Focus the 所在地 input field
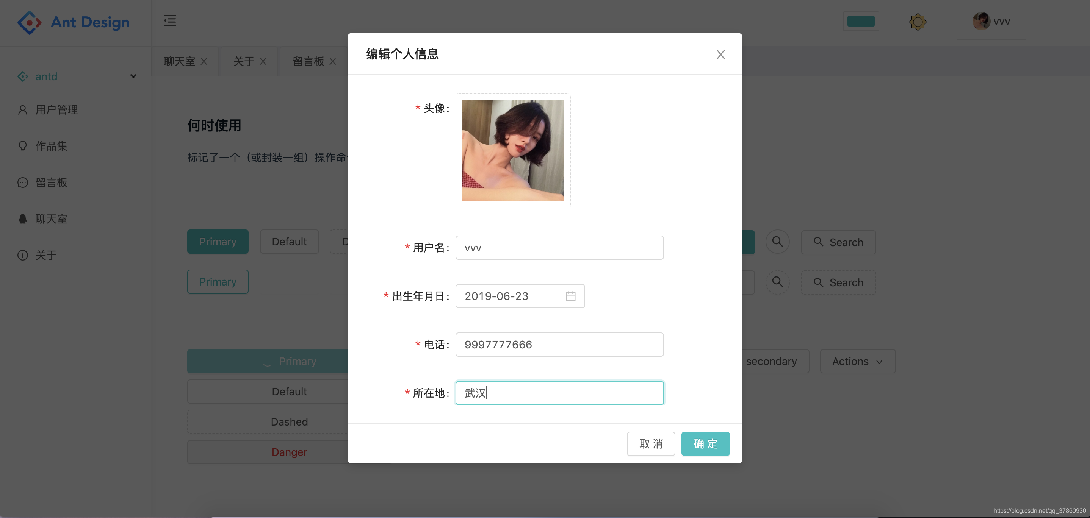This screenshot has height=518, width=1090. 559,393
